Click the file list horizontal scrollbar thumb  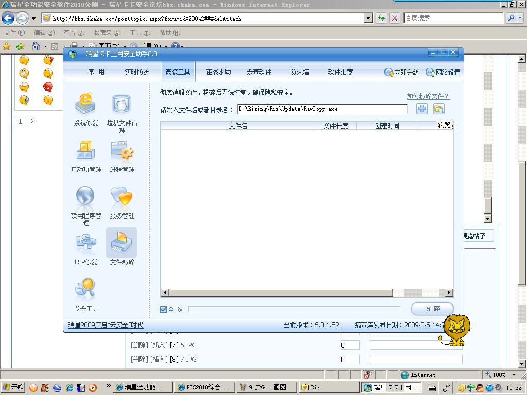point(281,292)
